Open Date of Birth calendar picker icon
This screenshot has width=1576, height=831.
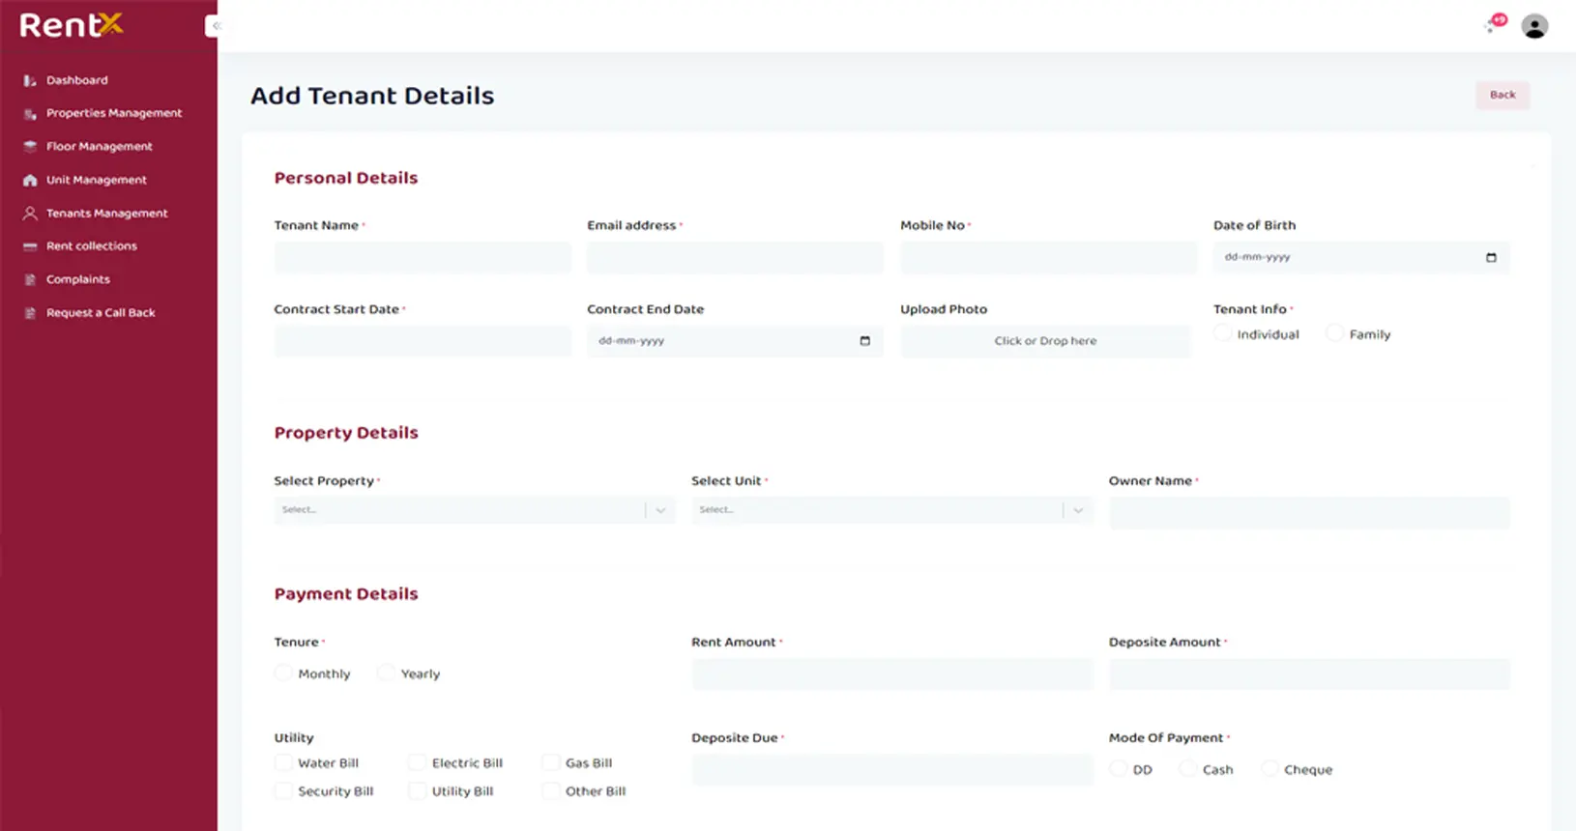1491,257
